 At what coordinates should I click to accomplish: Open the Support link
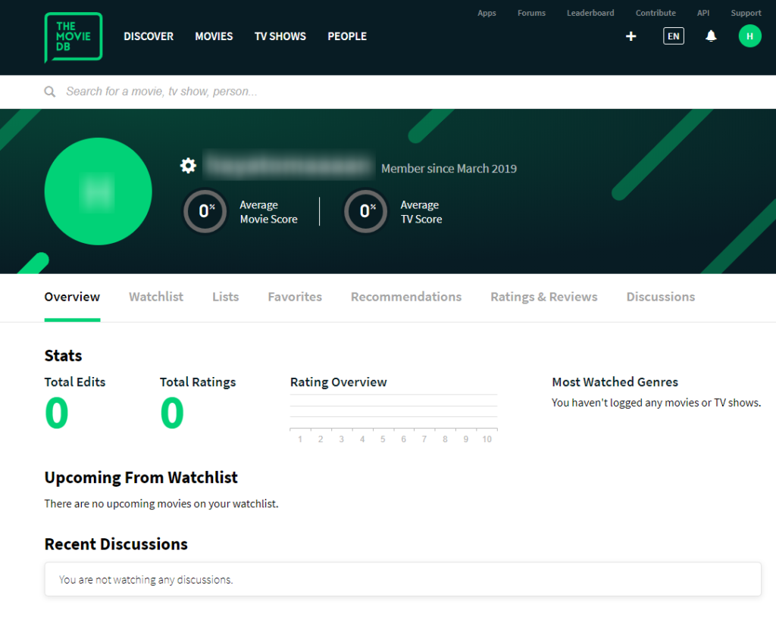click(746, 13)
